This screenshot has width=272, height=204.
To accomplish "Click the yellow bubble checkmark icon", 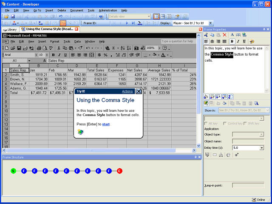I will [x=206, y=103].
